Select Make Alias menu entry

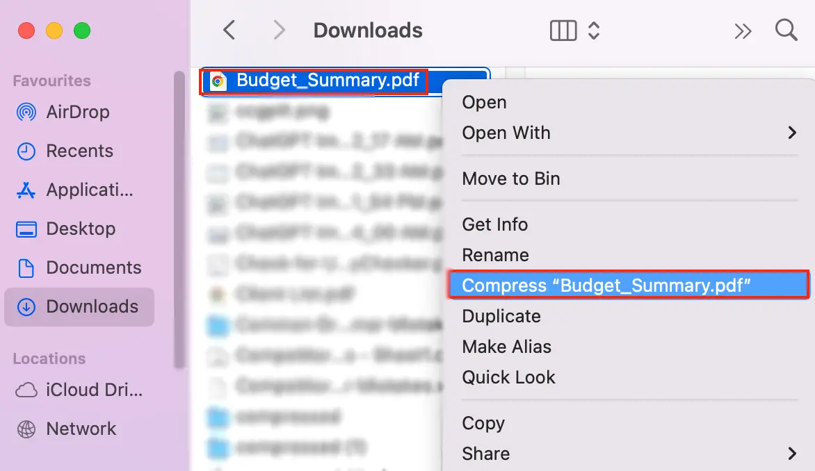[507, 347]
